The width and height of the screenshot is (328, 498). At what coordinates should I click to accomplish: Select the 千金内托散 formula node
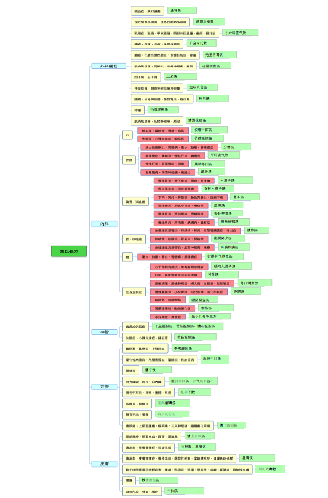coord(201,43)
